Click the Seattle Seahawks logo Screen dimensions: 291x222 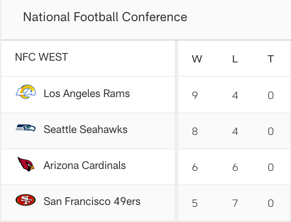pos(26,128)
